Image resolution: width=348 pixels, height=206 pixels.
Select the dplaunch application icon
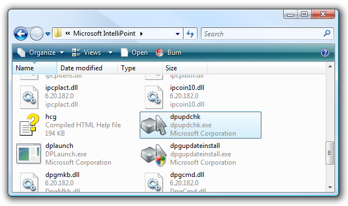click(x=29, y=154)
